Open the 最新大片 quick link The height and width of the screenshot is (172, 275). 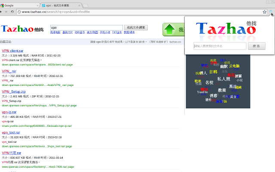point(67,32)
